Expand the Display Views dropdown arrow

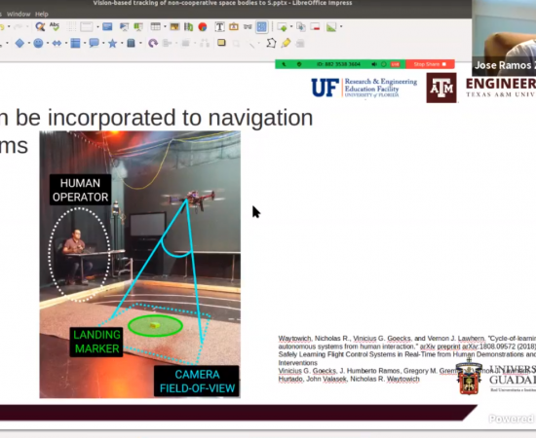tap(97, 27)
